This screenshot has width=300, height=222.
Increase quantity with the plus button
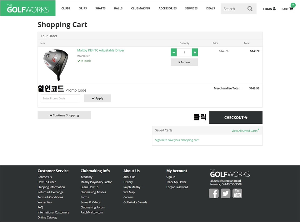[x=195, y=52]
